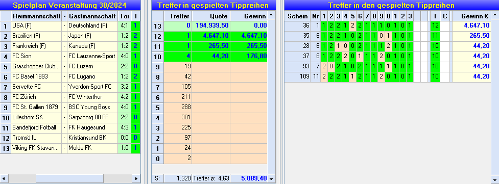This screenshot has width=499, height=184.
Task: Select Sandefjord Fotball row
Action: click(36, 127)
